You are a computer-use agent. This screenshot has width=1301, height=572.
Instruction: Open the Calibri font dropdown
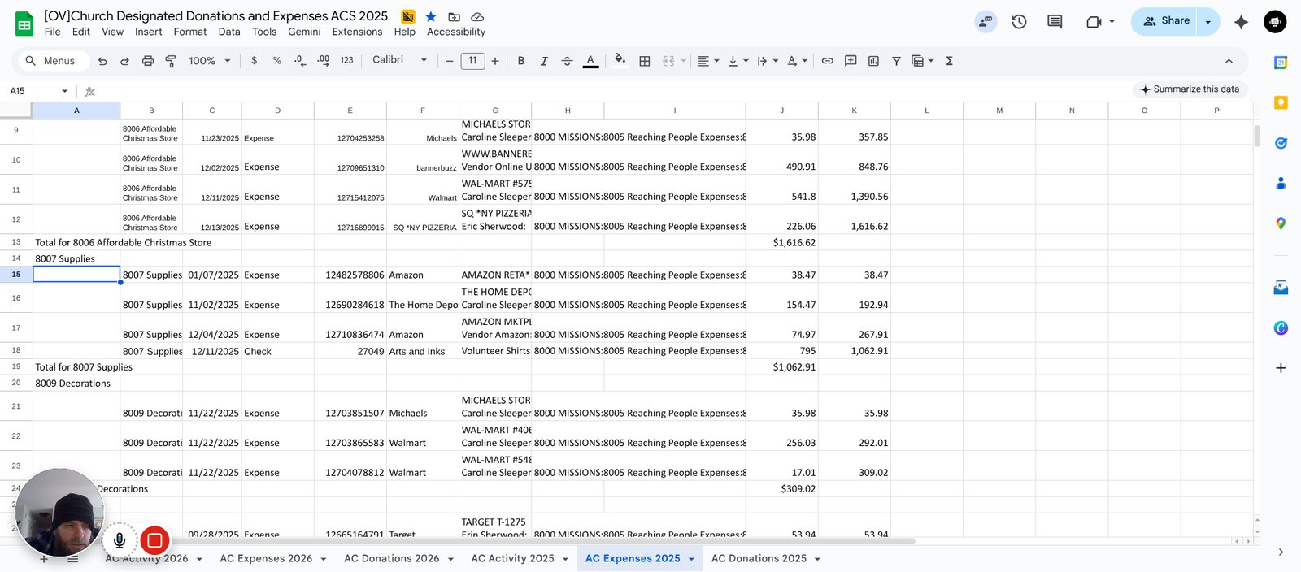400,60
